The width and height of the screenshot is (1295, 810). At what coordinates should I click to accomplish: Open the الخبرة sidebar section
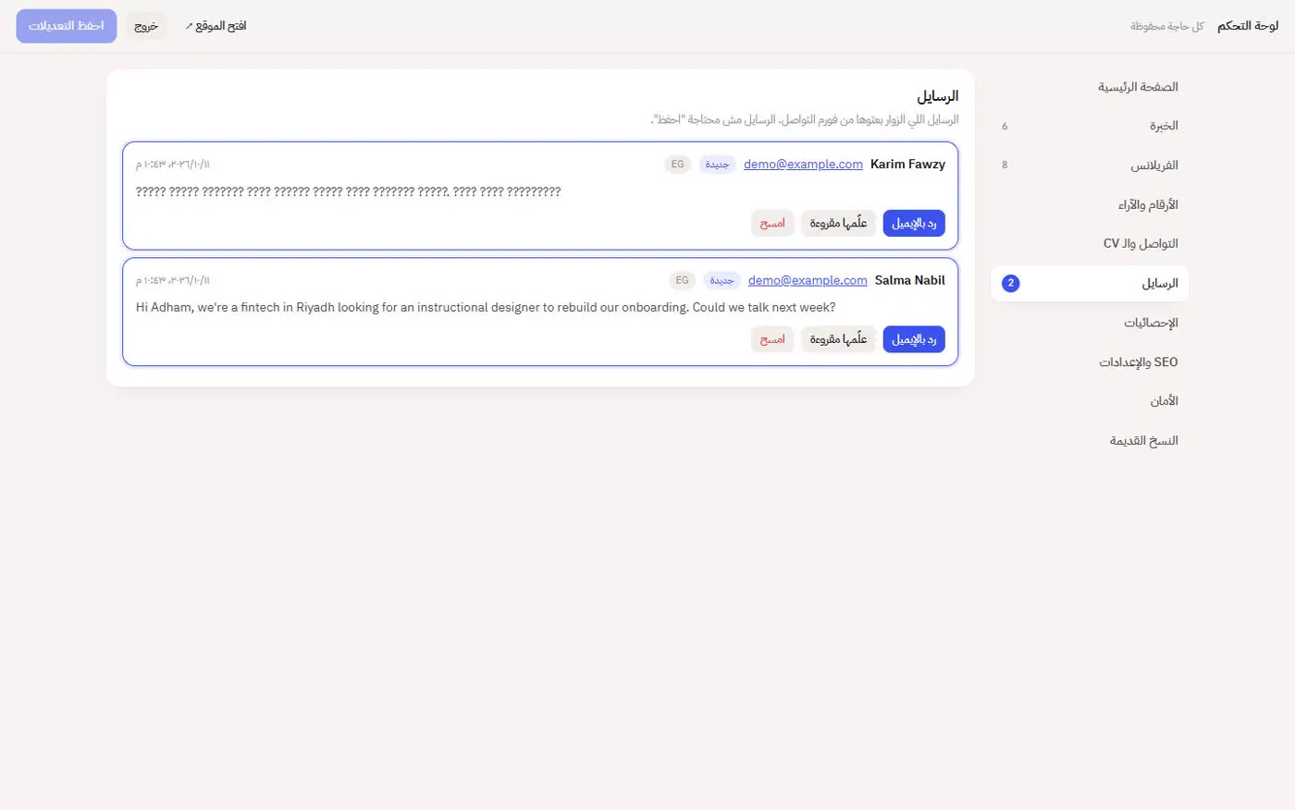[1090, 126]
